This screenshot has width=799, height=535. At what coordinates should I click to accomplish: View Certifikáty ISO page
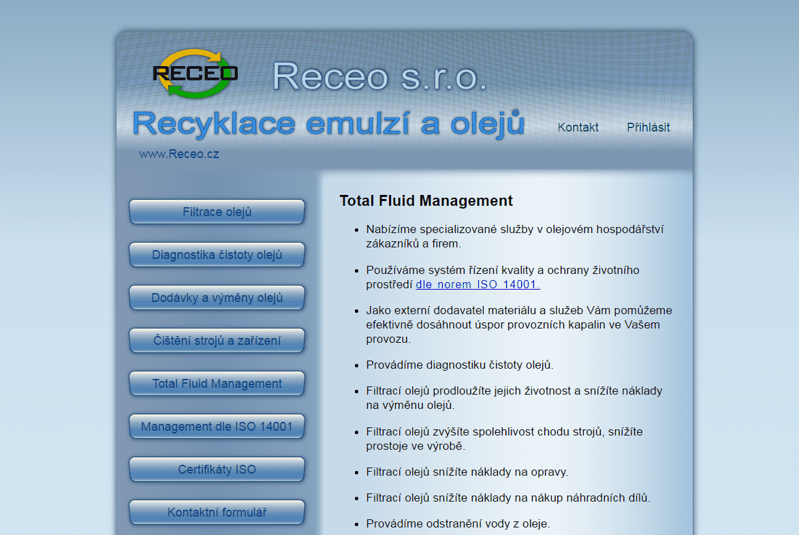tap(217, 469)
